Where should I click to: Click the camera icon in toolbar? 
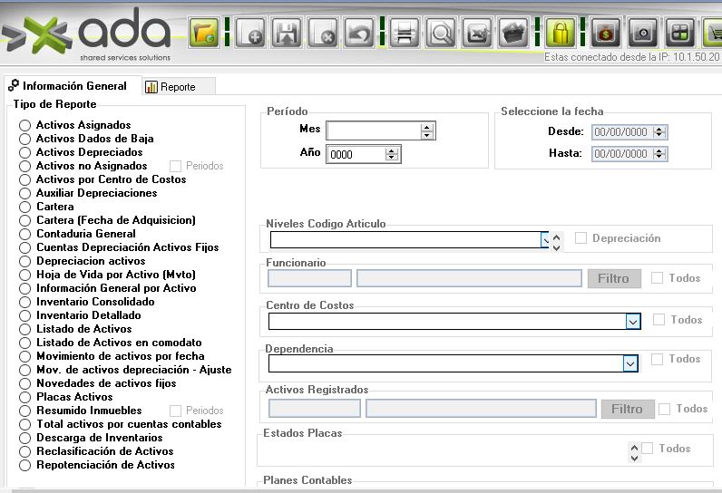coord(642,34)
